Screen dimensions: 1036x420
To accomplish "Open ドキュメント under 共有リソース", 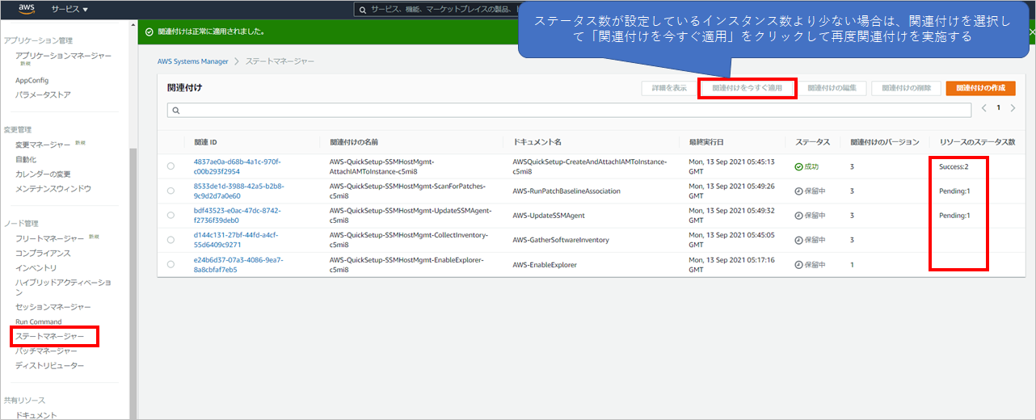I will pyautogui.click(x=36, y=414).
